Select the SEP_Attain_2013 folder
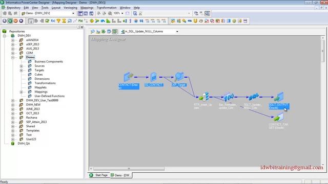The height and width of the screenshot is (184, 328). pos(36,122)
